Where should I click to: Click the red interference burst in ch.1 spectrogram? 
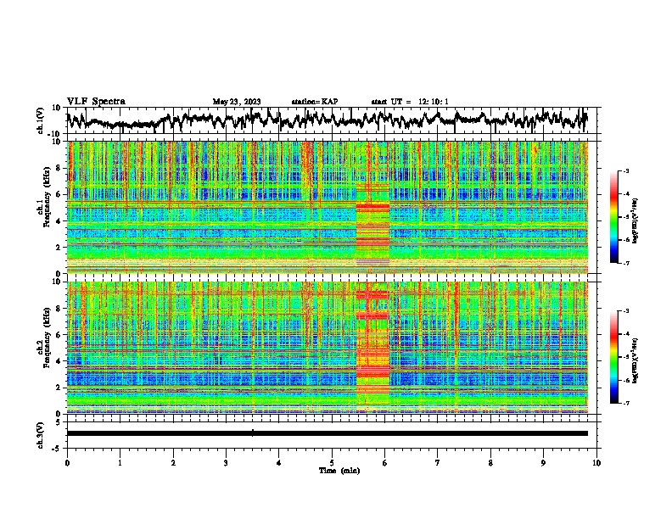click(372, 208)
